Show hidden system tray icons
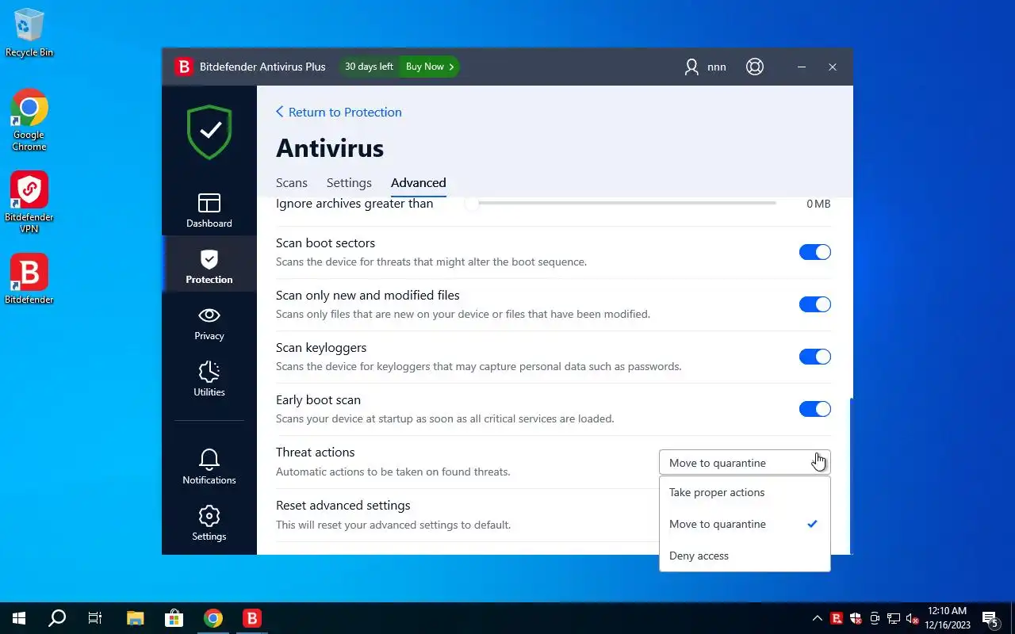The image size is (1015, 634). (818, 618)
